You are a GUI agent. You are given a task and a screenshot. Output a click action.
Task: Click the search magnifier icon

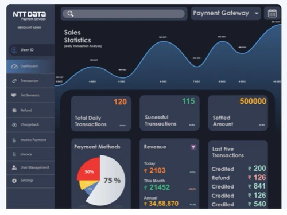tap(71, 14)
